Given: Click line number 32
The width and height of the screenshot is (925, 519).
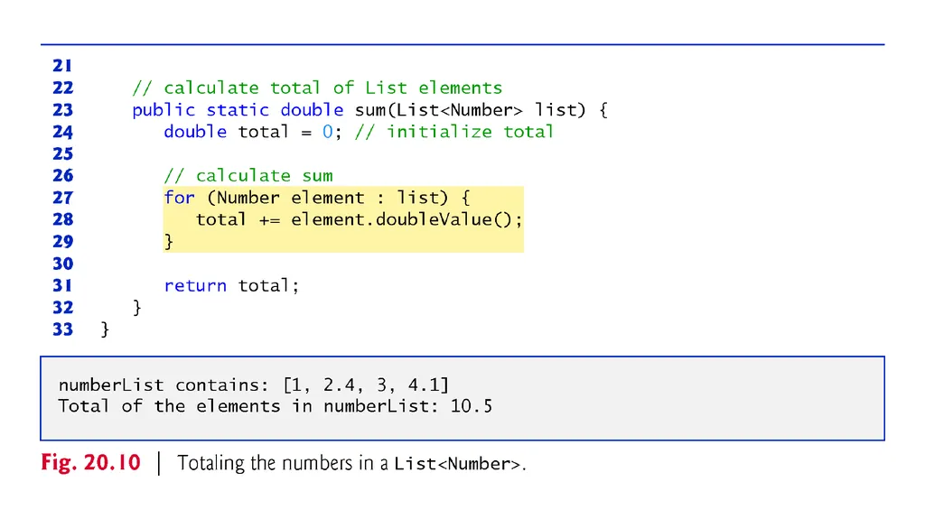Looking at the screenshot, I should point(62,308).
